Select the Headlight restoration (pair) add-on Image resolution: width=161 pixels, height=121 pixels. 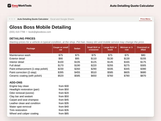[x=24, y=90]
